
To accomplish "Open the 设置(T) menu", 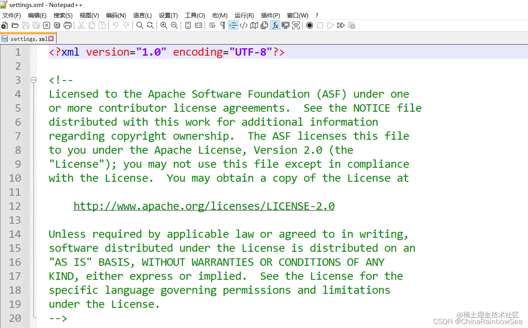I will coord(168,15).
